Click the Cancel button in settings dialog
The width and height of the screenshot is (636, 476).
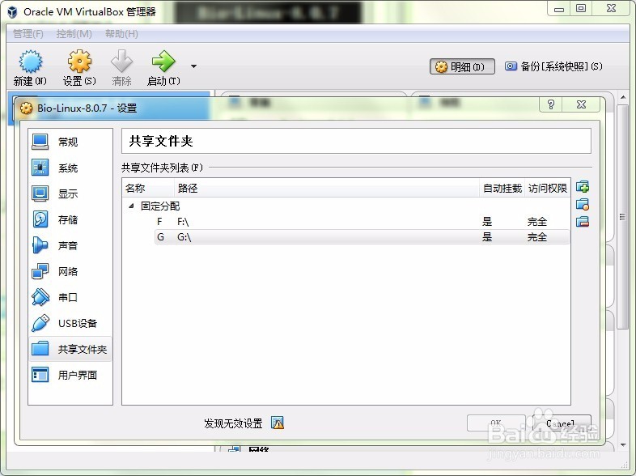tap(561, 423)
